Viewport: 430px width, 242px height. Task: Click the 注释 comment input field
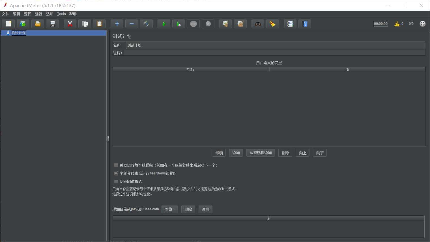coord(275,53)
